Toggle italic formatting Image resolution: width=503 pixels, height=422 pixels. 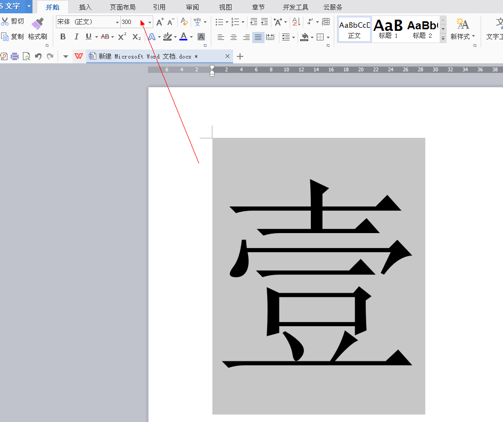(x=76, y=37)
